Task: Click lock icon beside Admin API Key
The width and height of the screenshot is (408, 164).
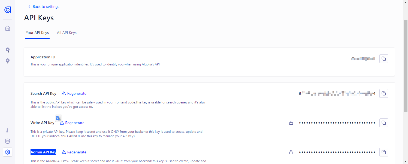Action: click(291, 152)
